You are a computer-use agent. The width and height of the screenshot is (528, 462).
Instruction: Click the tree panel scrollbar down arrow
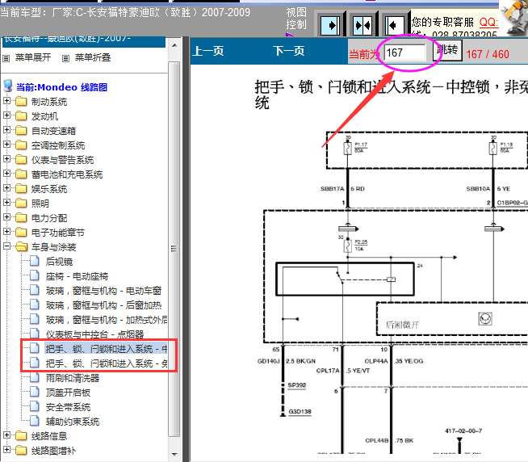(x=174, y=454)
